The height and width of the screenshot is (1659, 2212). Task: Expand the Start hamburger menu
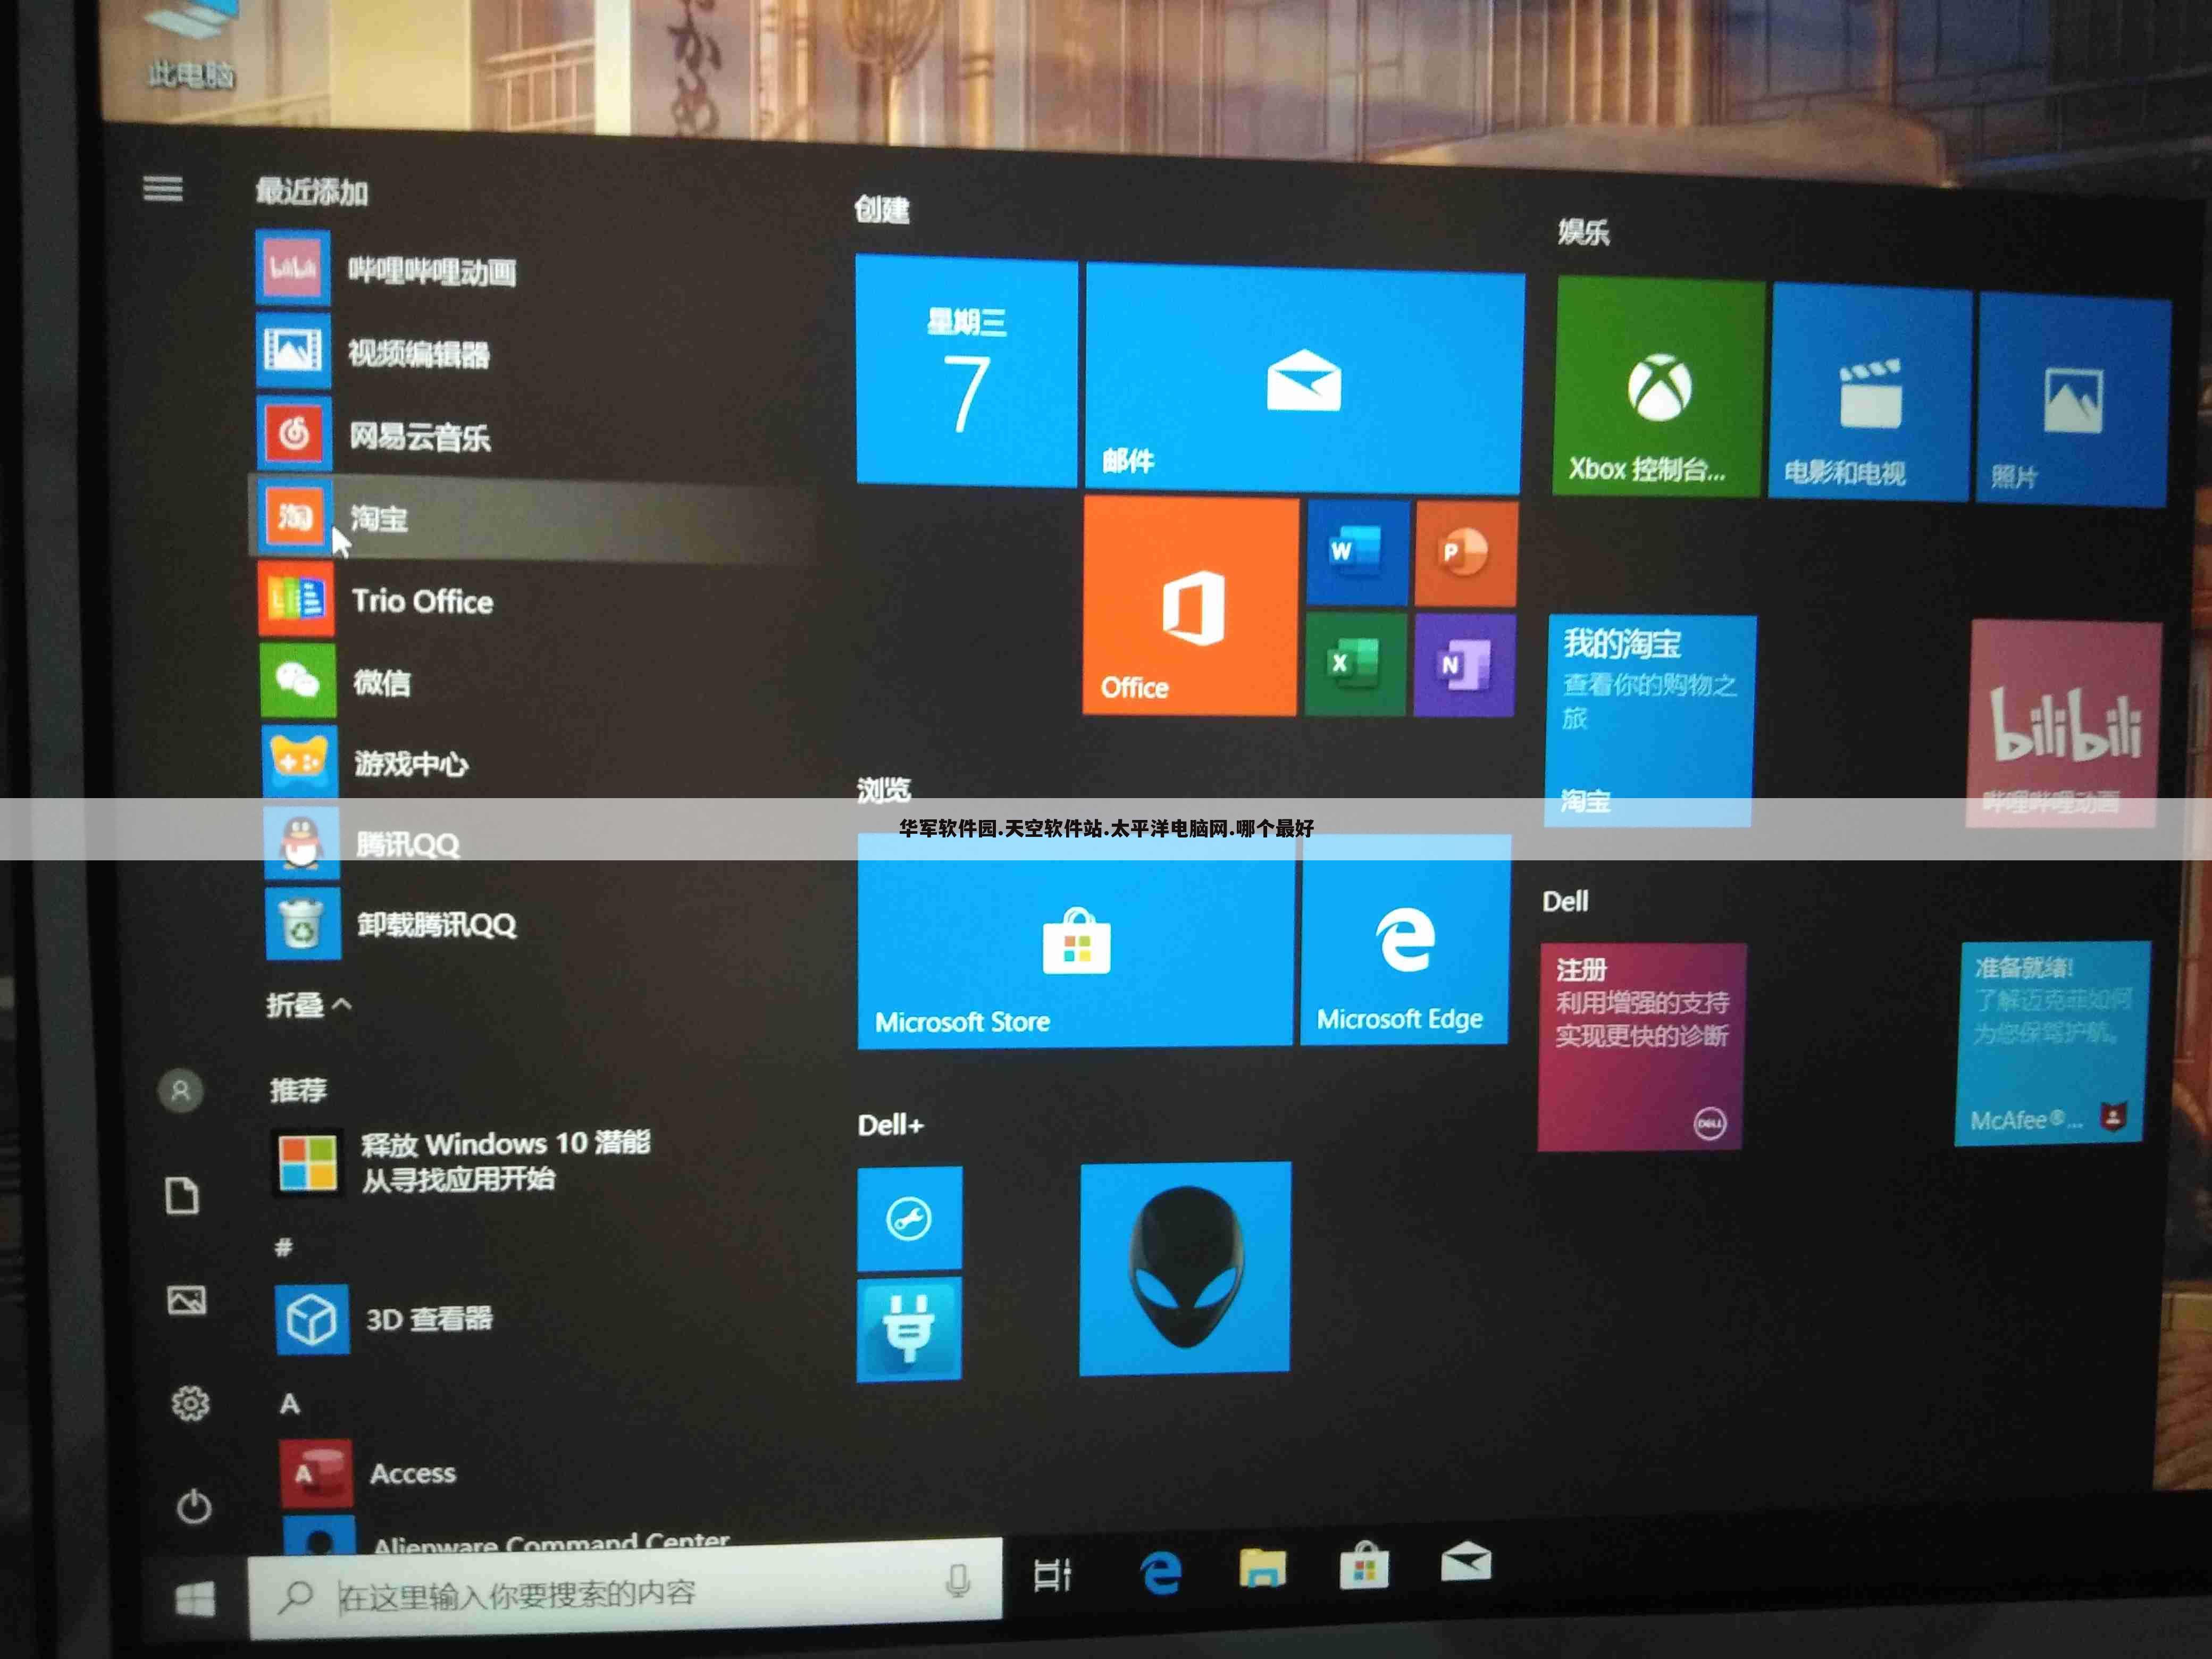click(x=163, y=188)
